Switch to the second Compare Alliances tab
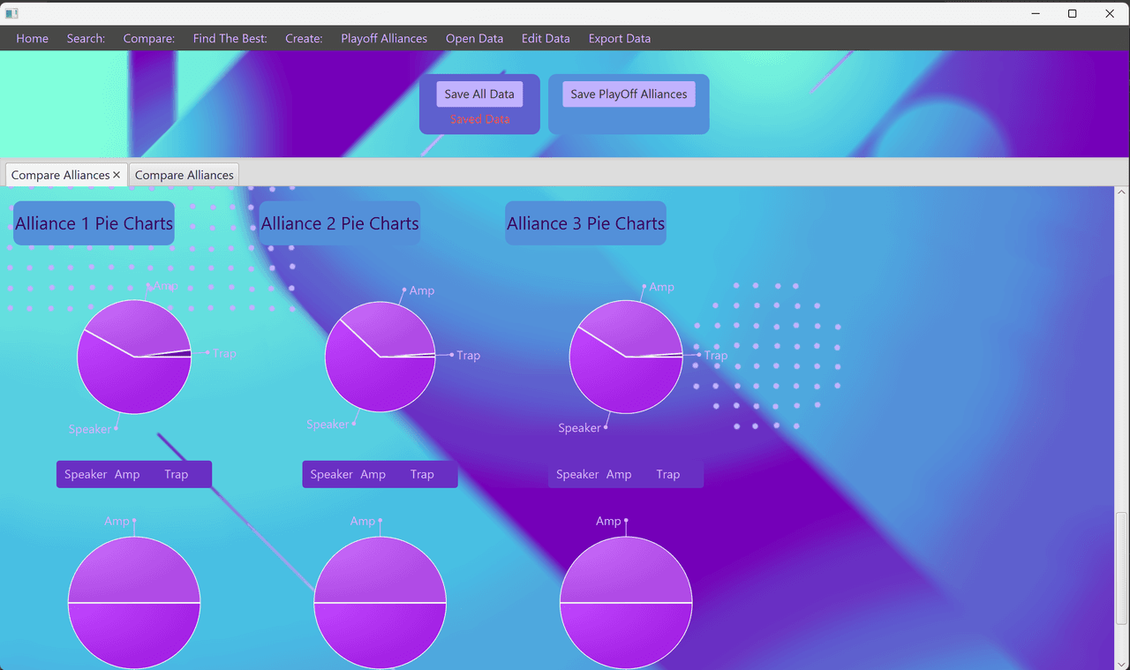The height and width of the screenshot is (670, 1130). 184,175
